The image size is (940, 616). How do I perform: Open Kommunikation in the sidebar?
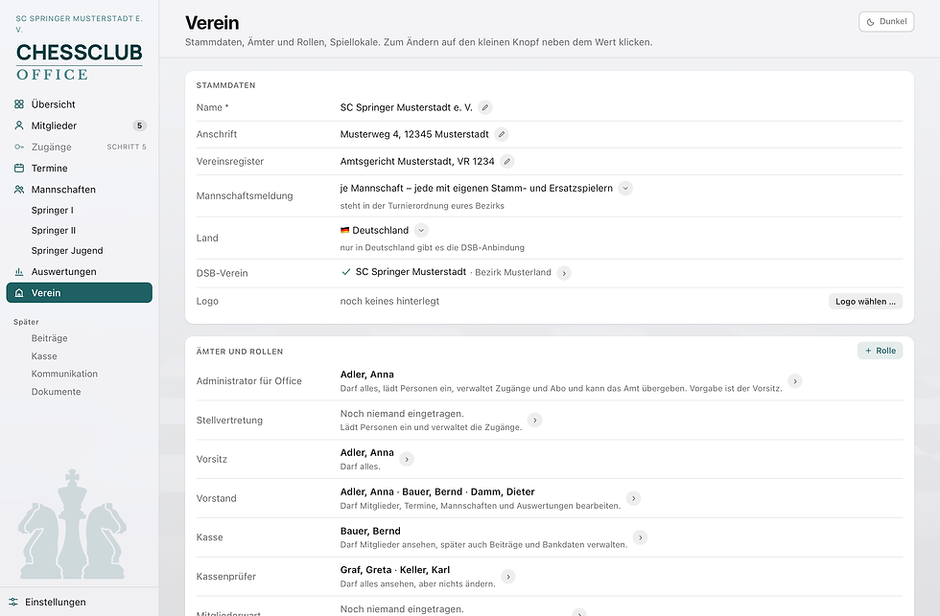pyautogui.click(x=64, y=375)
